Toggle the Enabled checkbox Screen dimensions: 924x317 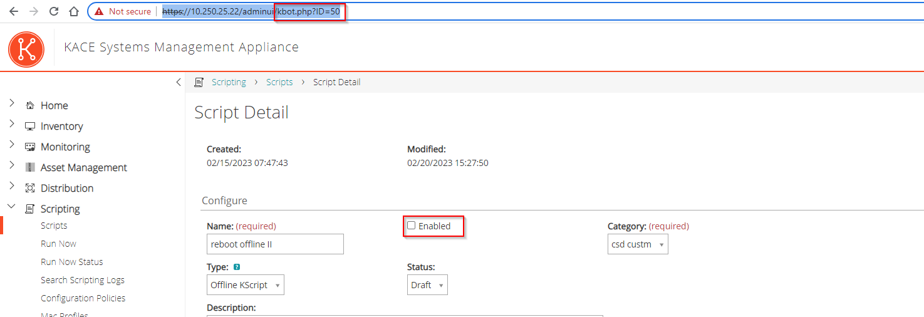[412, 225]
